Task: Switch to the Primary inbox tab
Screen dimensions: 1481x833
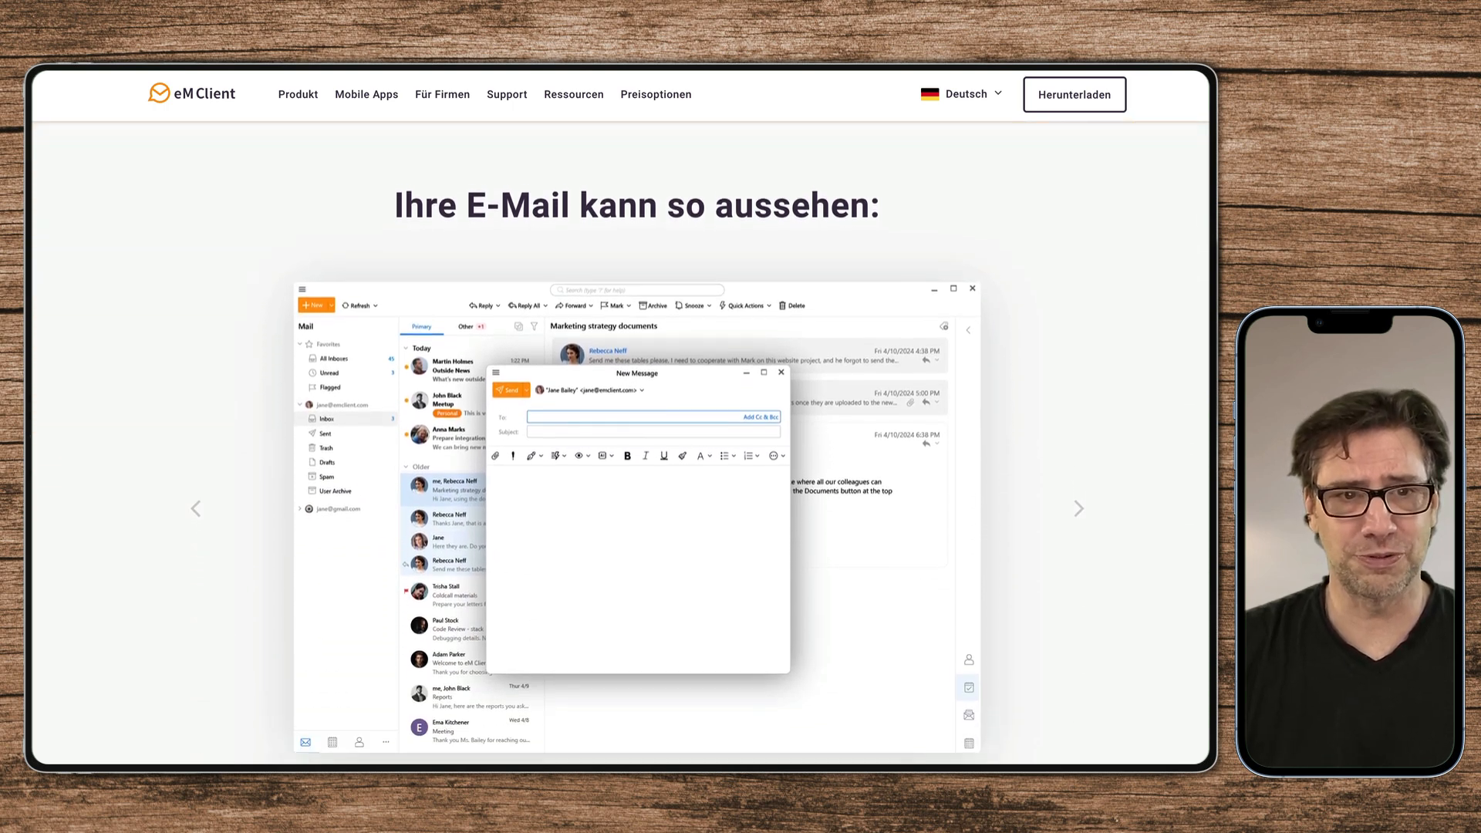Action: click(421, 326)
